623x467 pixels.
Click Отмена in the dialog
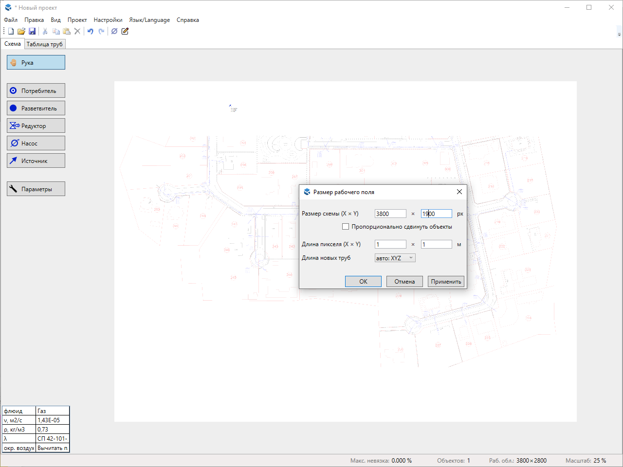(404, 281)
